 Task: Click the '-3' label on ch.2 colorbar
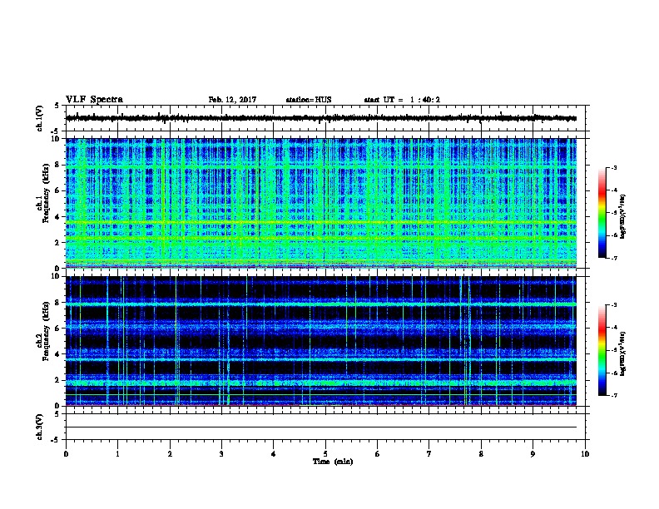[613, 305]
